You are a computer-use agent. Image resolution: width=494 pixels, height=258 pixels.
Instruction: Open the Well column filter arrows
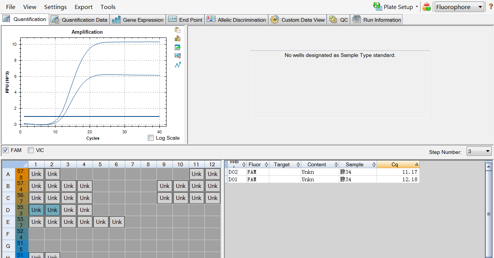(x=244, y=164)
